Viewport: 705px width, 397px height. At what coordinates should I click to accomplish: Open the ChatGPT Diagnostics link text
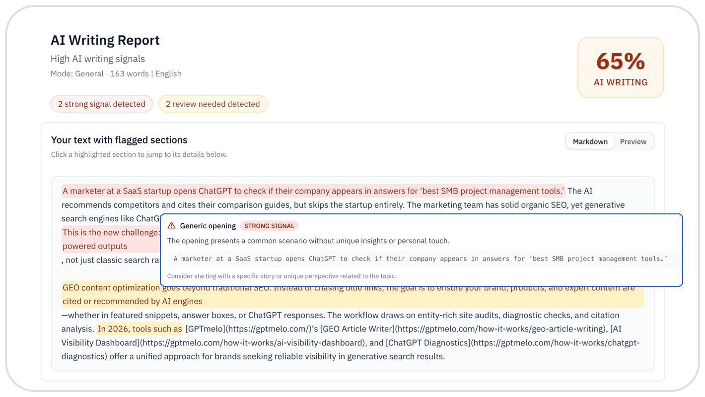click(428, 342)
